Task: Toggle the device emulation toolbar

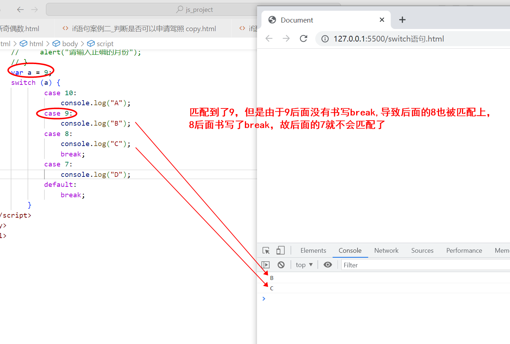Action: pos(280,250)
